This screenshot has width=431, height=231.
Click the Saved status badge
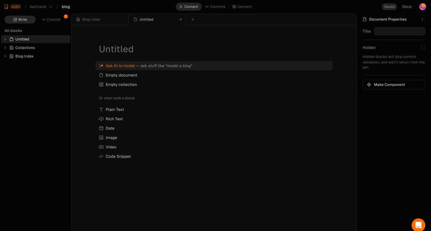(389, 7)
